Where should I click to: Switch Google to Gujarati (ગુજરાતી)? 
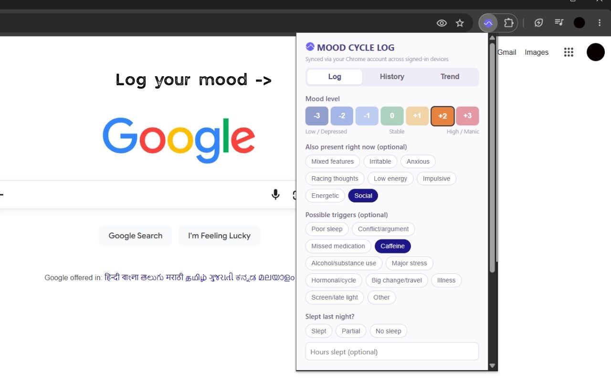[x=221, y=278]
